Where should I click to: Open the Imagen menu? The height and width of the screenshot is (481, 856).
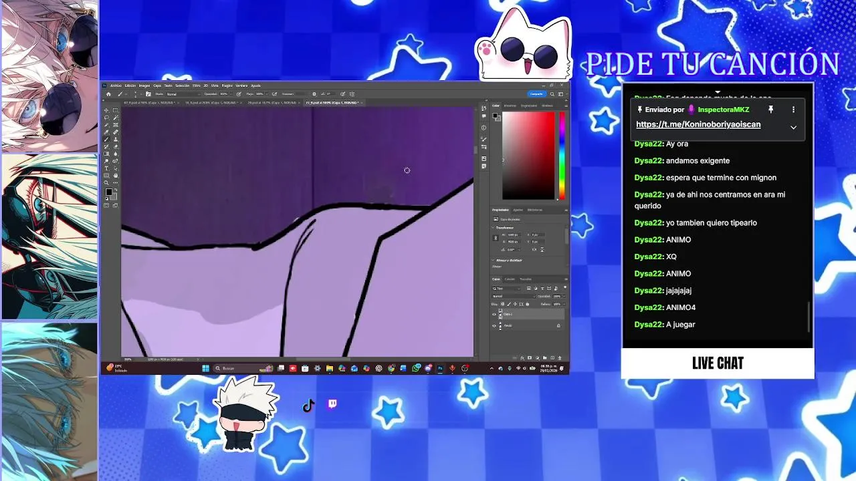pos(144,86)
